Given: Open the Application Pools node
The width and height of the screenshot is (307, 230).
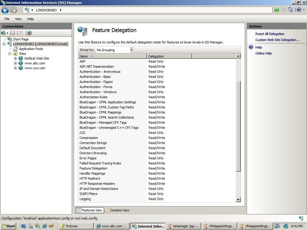Looking at the screenshot, I should coord(31,49).
